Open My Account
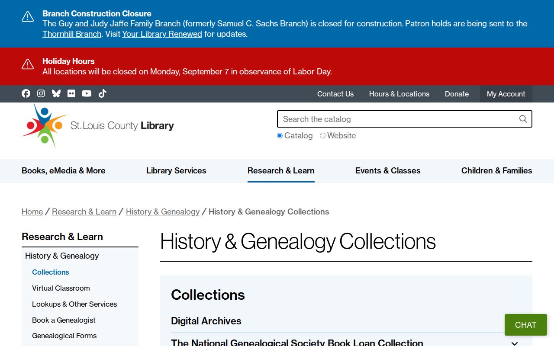 click(506, 94)
